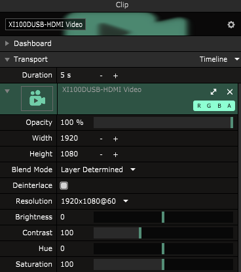Toggle the G color channel
This screenshot has height=272, width=241.
209,106
